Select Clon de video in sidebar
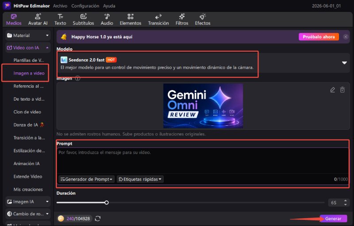This screenshot has height=226, width=354. (x=27, y=112)
